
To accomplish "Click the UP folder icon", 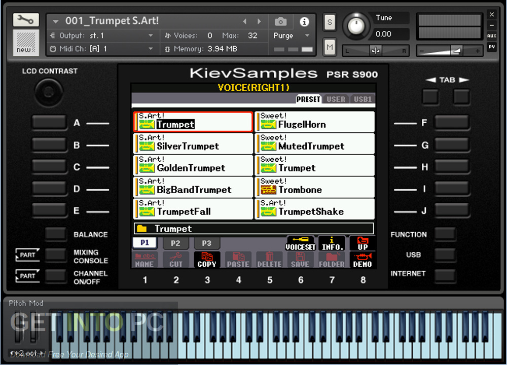I will coord(363,243).
